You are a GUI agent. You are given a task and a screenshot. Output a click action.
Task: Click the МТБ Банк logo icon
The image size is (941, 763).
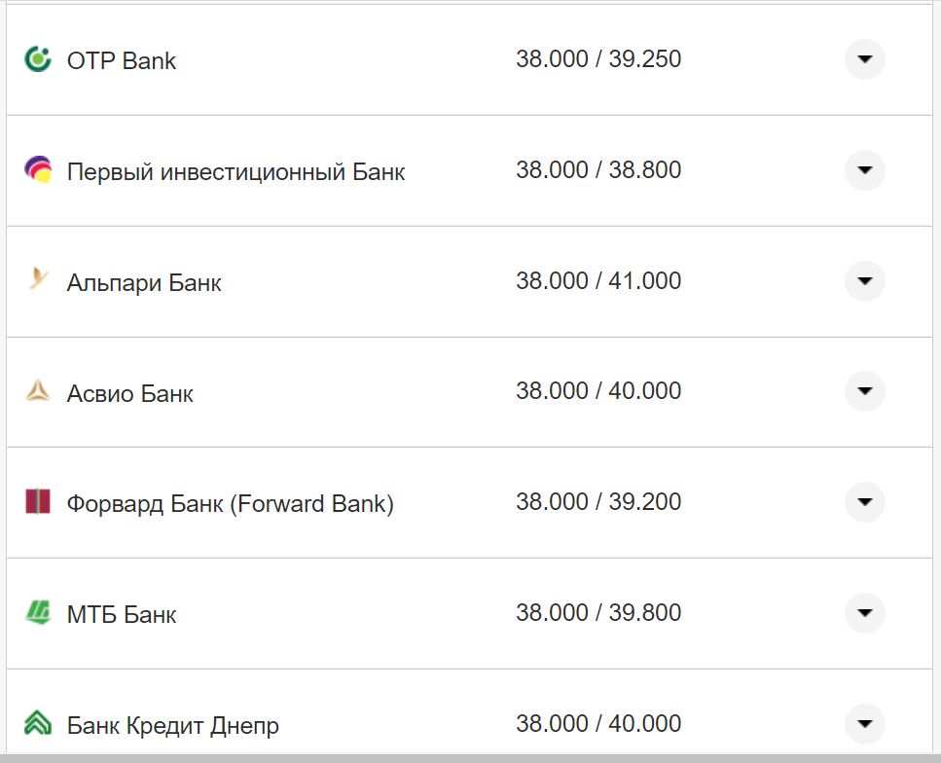tap(37, 613)
